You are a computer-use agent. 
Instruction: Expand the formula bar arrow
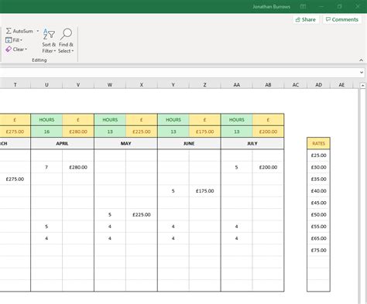(x=362, y=73)
